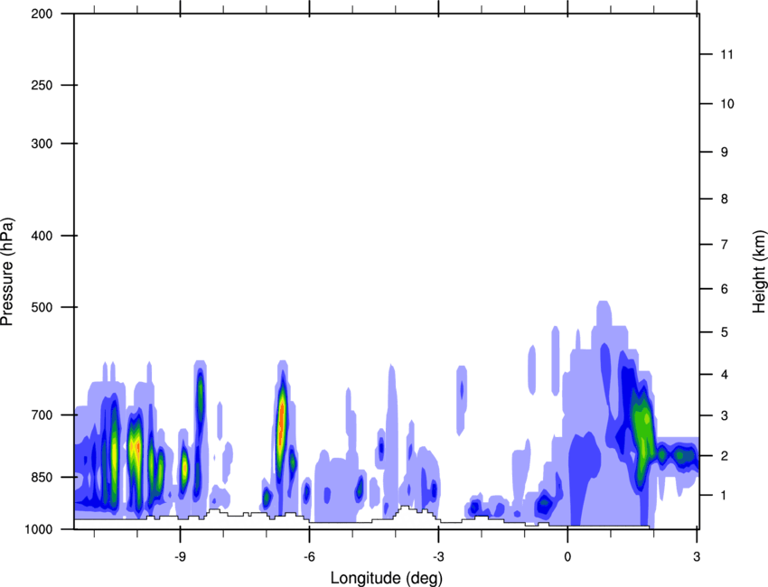Select the 850 pressure tick label
The height and width of the screenshot is (587, 768).
click(x=42, y=477)
